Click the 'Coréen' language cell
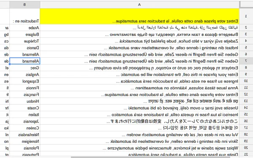This screenshot has width=253, height=158. click(x=25, y=128)
